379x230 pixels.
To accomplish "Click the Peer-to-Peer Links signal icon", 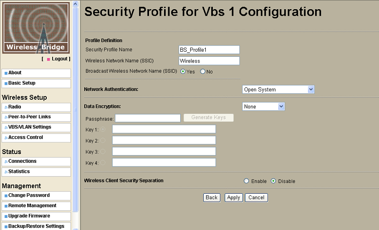I will (x=6, y=117).
